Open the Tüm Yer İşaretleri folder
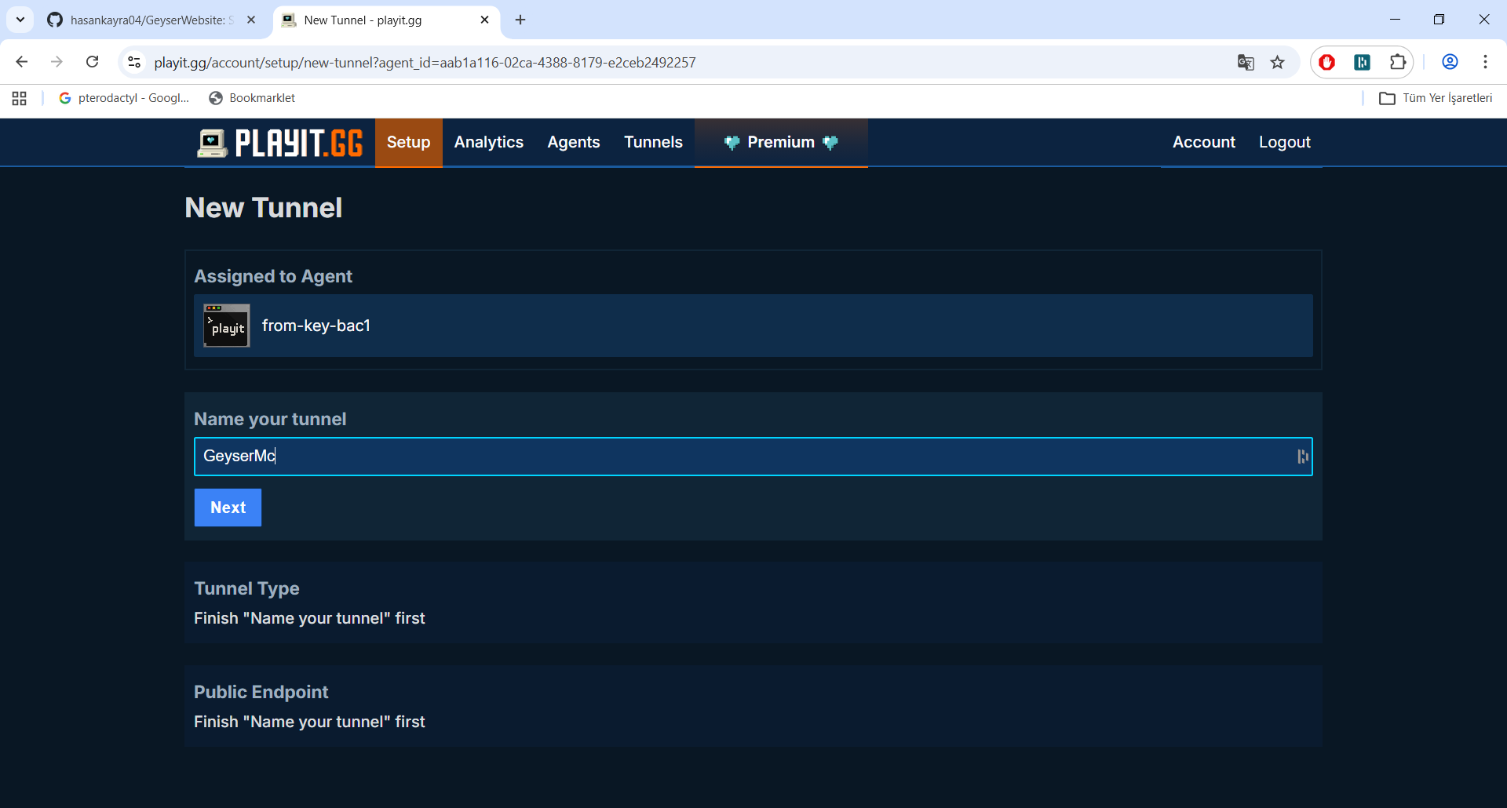The height and width of the screenshot is (808, 1507). [x=1436, y=98]
